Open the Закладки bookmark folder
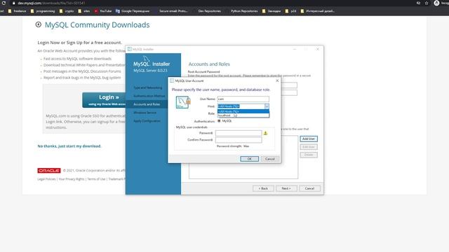The width and height of the screenshot is (449, 252). click(272, 11)
